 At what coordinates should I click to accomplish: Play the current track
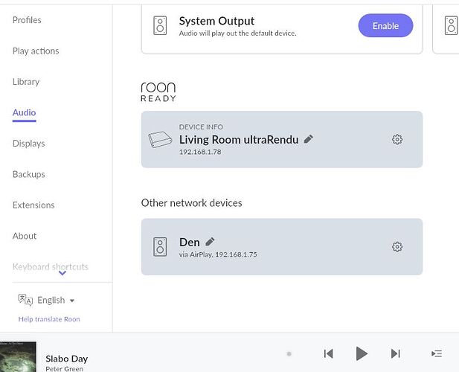point(362,353)
